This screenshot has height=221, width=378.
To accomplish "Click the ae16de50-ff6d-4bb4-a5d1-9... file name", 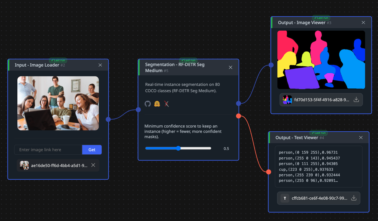I will pos(59,165).
